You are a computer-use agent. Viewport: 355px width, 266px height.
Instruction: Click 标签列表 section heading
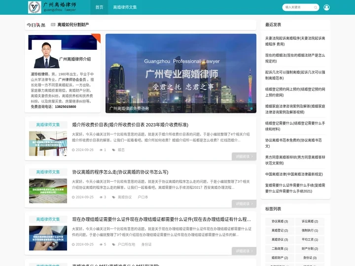click(x=273, y=209)
